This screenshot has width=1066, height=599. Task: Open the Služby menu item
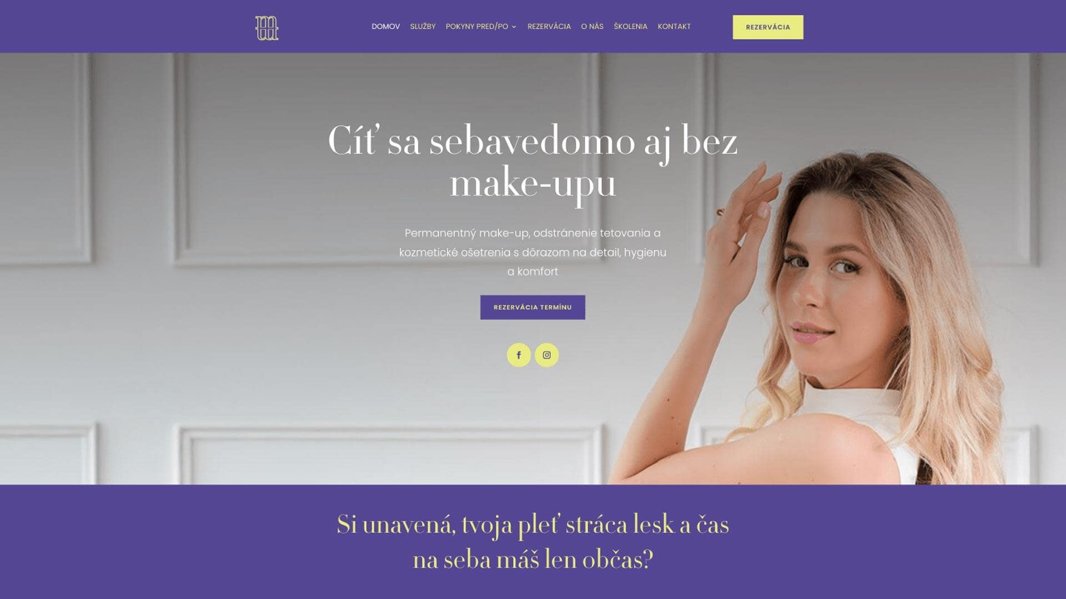coord(423,27)
